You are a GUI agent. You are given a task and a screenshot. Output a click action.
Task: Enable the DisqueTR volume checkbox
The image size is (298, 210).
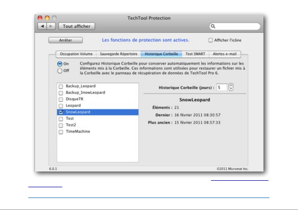61,99
